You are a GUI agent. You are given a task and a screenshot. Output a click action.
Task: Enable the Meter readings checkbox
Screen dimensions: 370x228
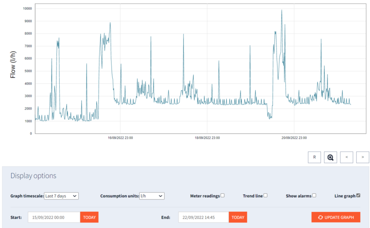pyautogui.click(x=222, y=196)
